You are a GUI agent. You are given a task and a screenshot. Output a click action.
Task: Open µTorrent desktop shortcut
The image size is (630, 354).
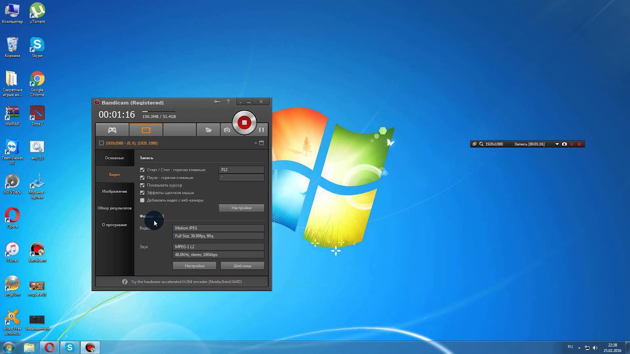coord(37,13)
